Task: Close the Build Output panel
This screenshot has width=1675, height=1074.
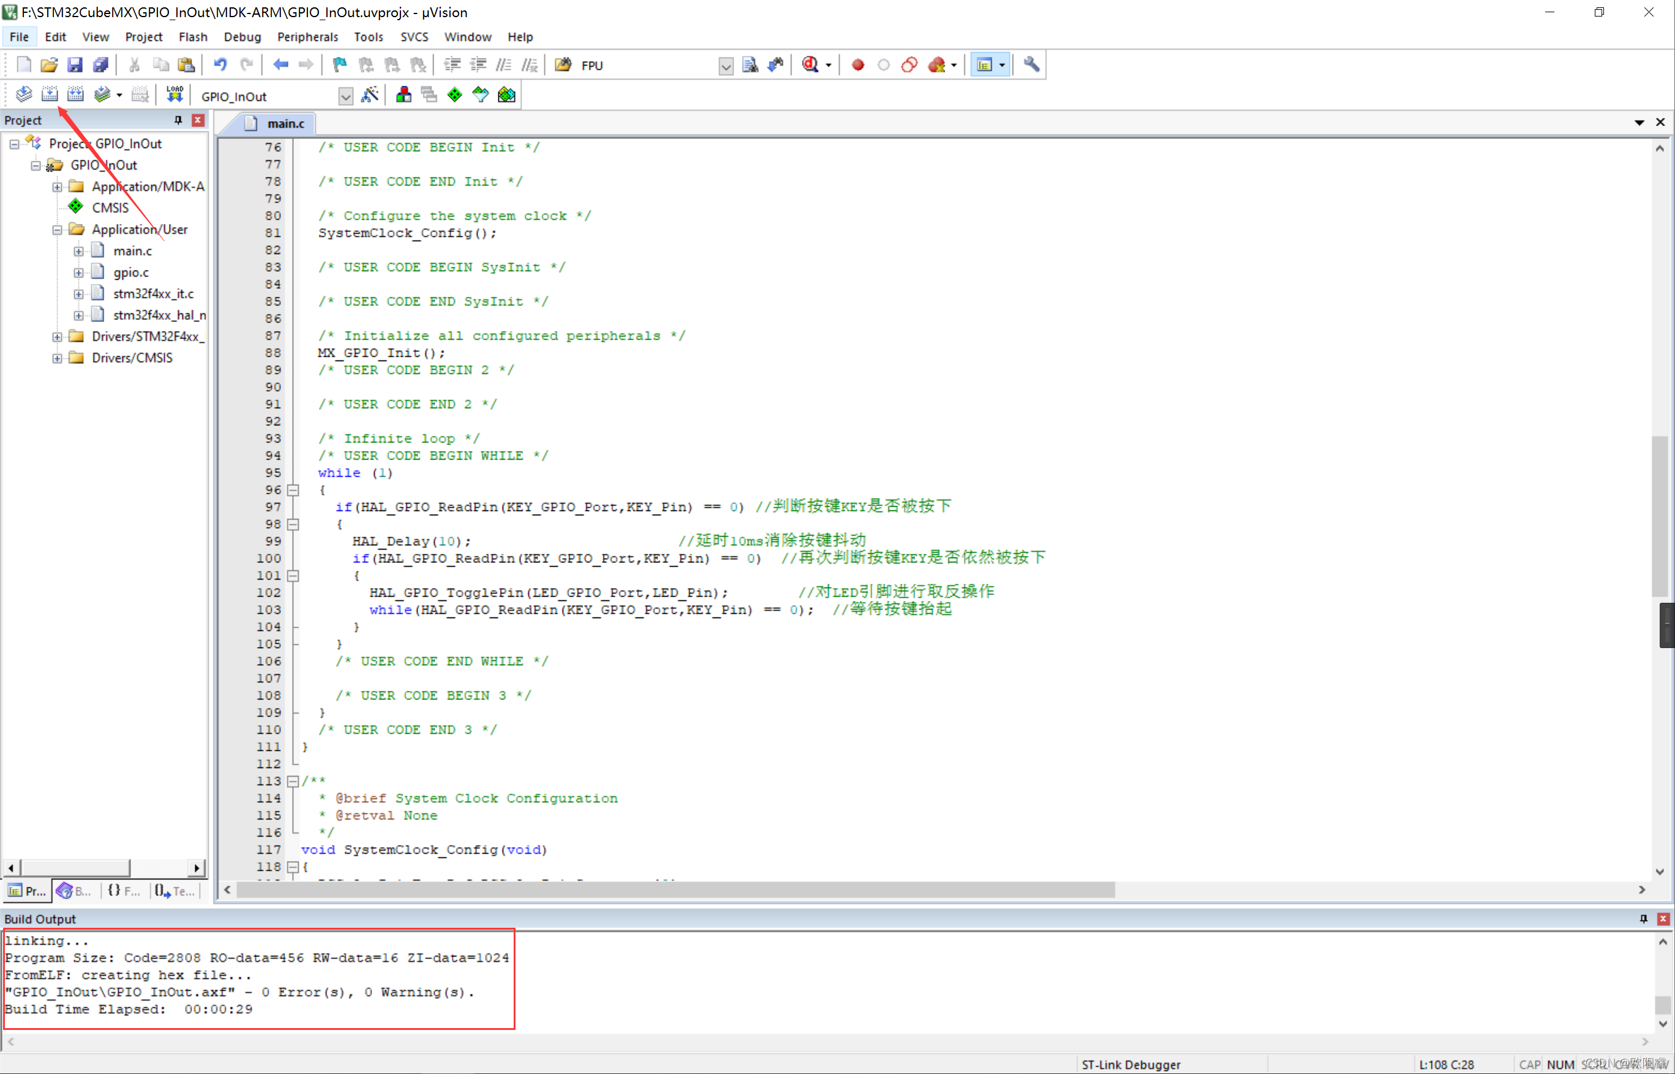Action: point(1663,919)
